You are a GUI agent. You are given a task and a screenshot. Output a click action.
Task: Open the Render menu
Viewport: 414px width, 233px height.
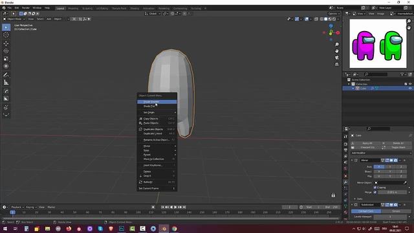26,8
